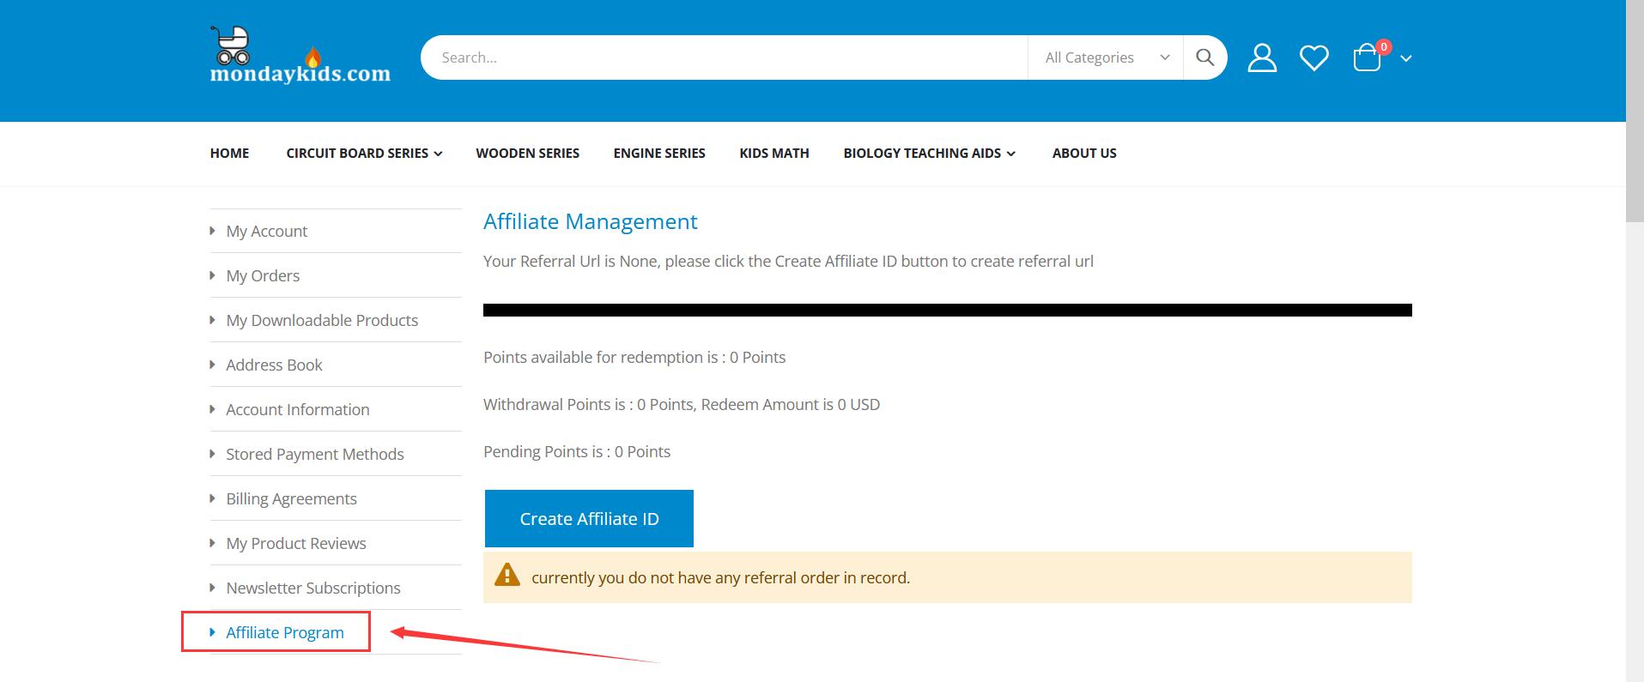Screen dimensions: 1644x682
Task: Click the warning triangle icon in notice
Action: point(507,576)
